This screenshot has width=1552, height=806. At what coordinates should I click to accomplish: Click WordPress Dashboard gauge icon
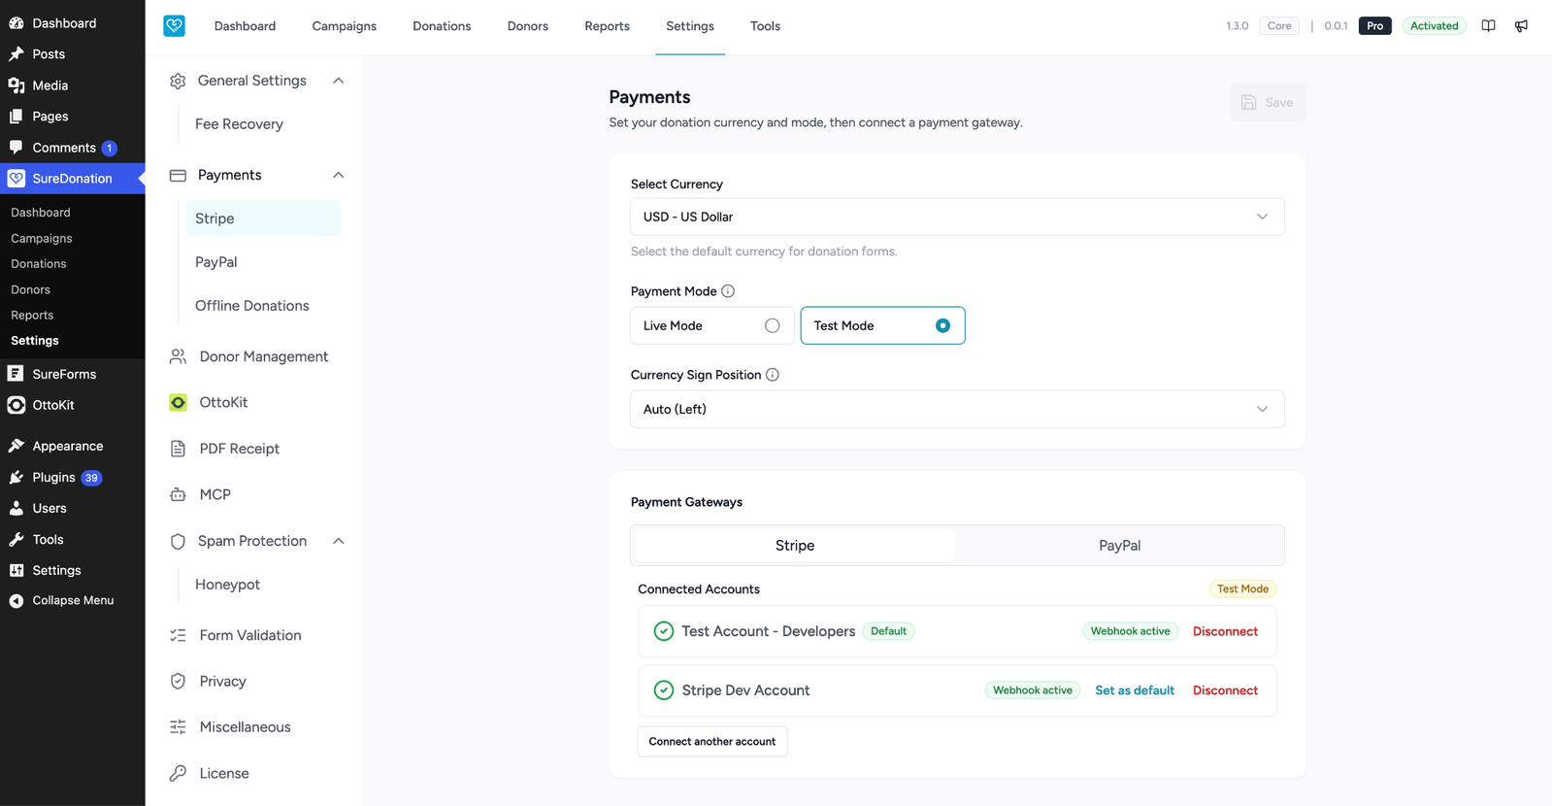17,23
